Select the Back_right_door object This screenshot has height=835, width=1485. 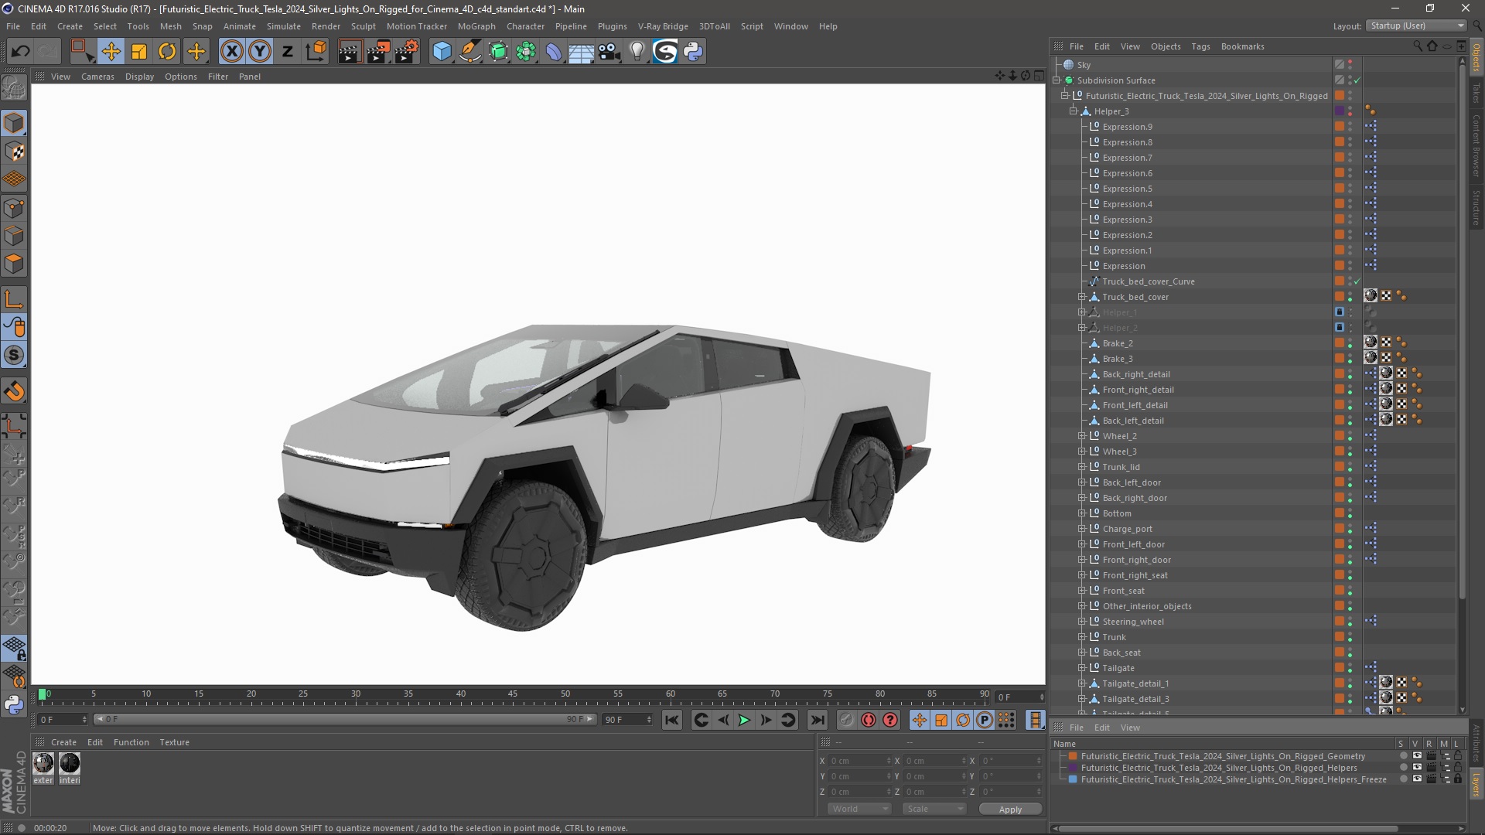click(x=1135, y=498)
